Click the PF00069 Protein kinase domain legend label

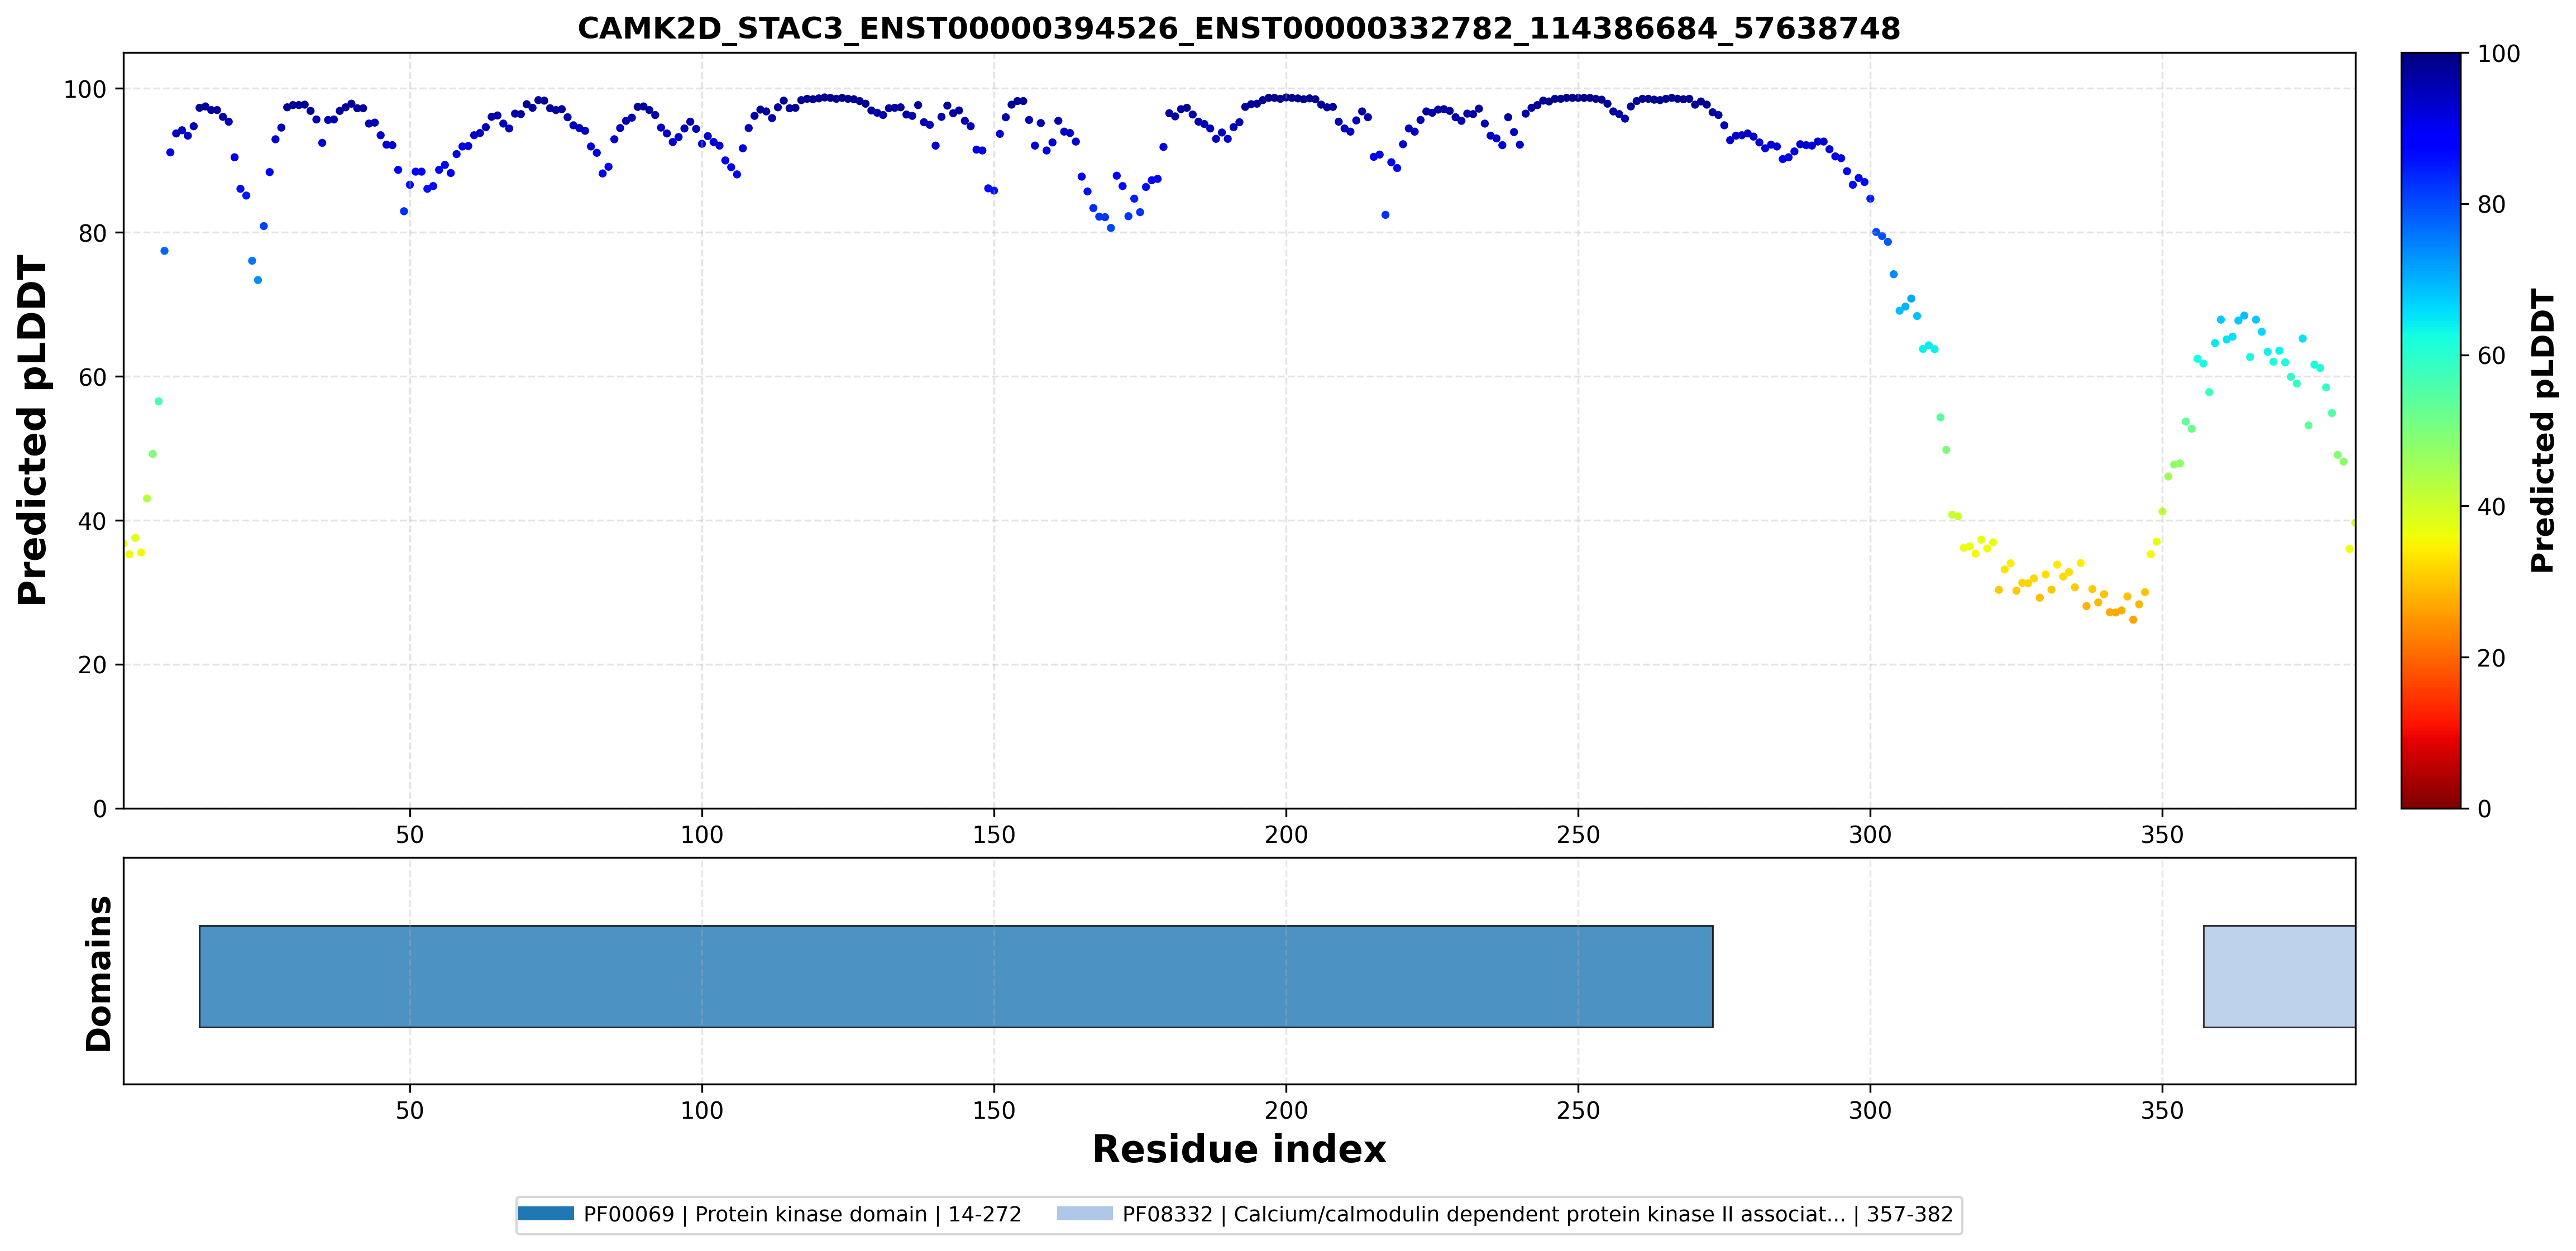pyautogui.click(x=802, y=1214)
